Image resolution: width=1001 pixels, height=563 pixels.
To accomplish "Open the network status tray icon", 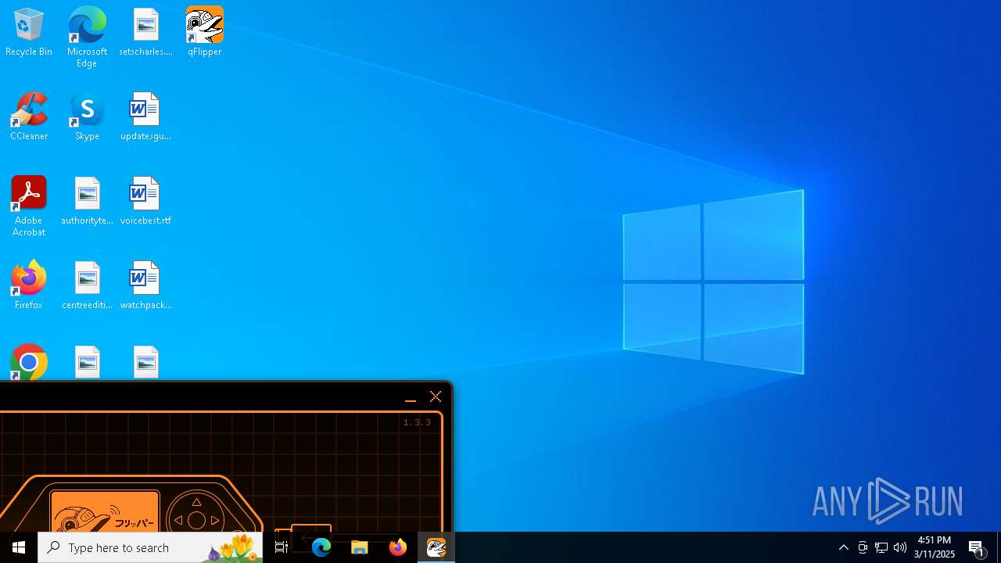I will 881,547.
